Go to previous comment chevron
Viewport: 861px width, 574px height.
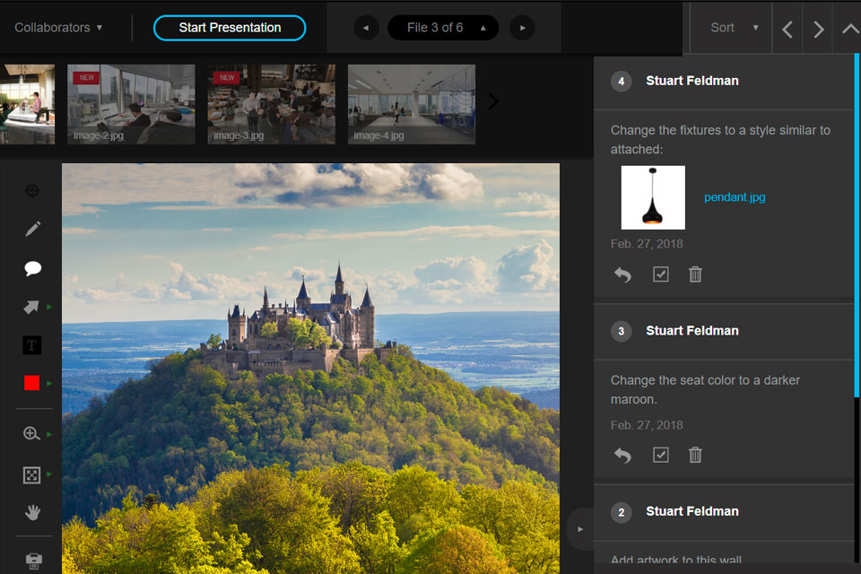787,29
